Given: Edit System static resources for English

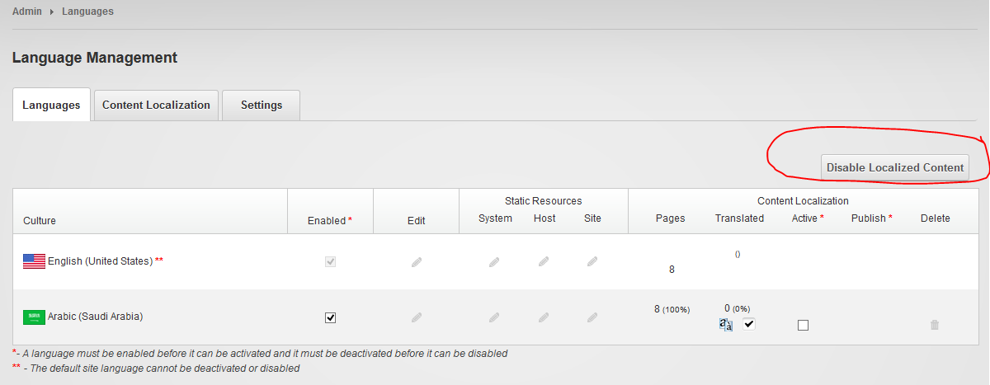Looking at the screenshot, I should [494, 261].
